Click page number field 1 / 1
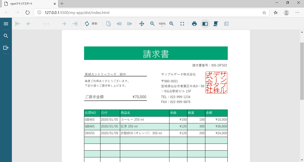The height and width of the screenshot is (162, 304). coord(46,24)
